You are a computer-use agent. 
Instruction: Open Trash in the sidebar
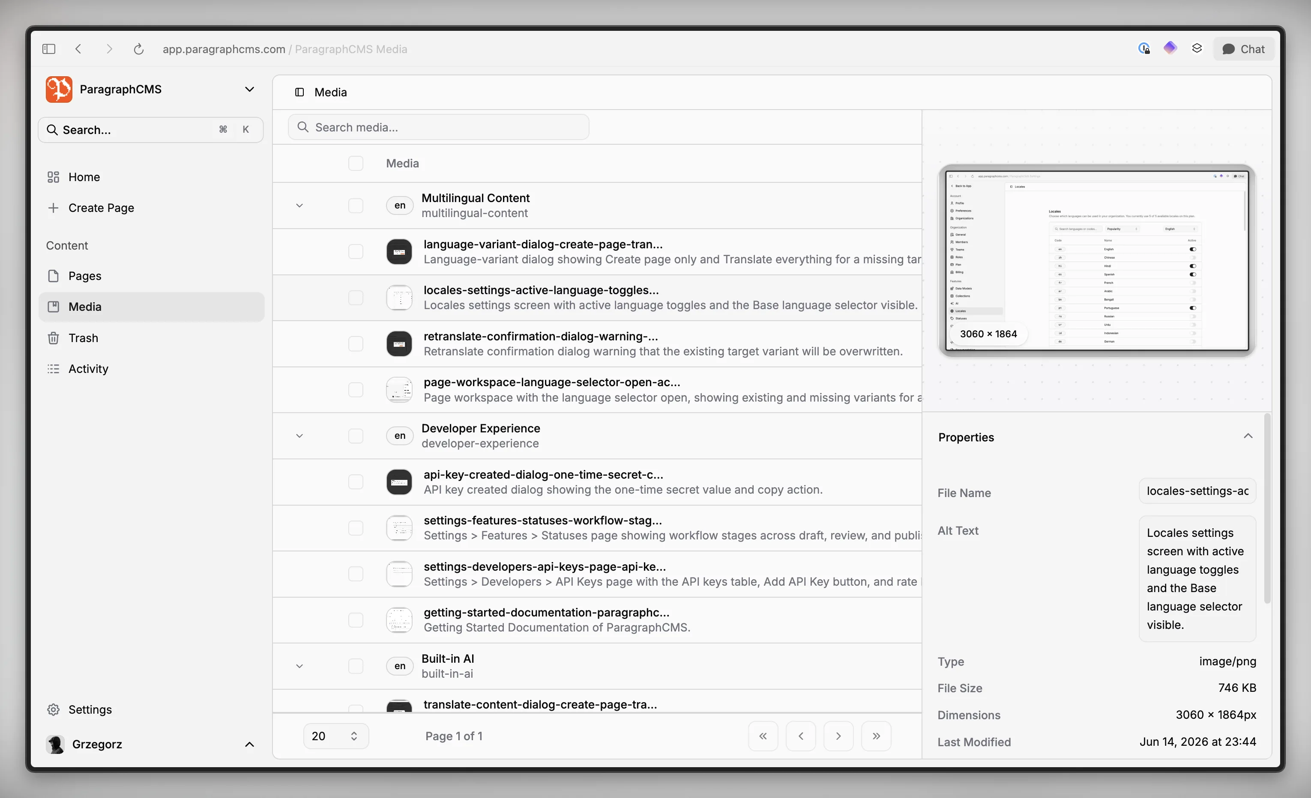pos(151,338)
